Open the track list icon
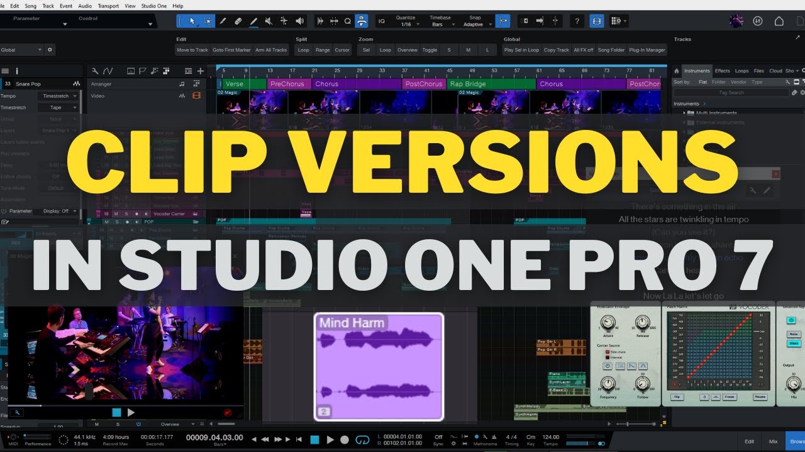 click(5, 71)
